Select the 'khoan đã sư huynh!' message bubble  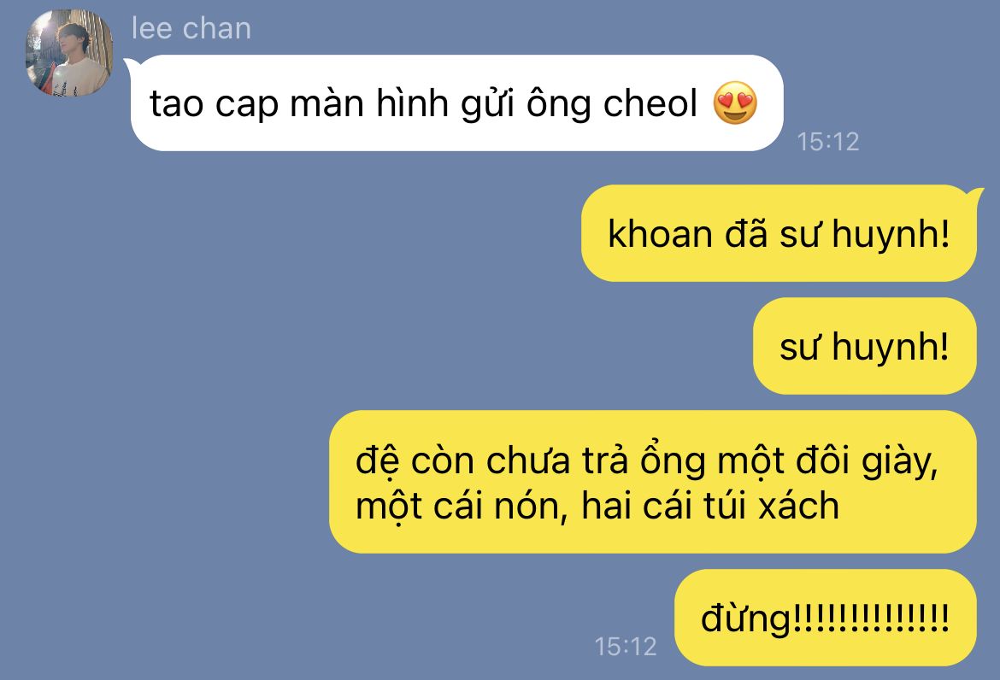click(779, 233)
